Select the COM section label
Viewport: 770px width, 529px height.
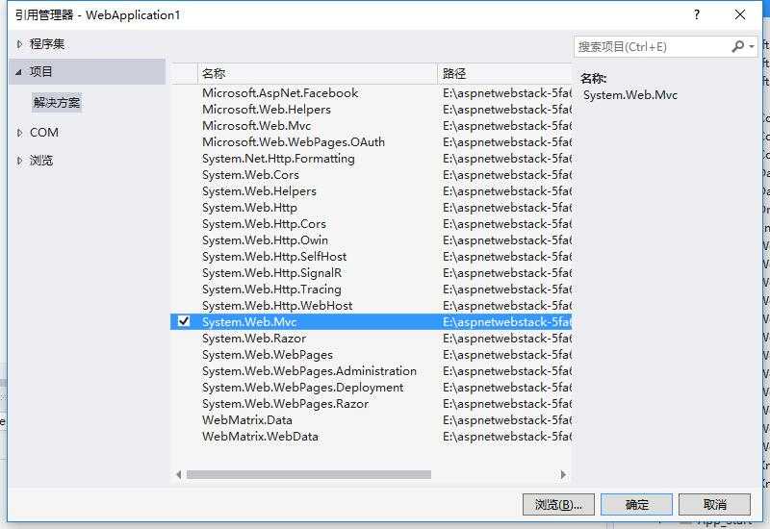tap(43, 133)
